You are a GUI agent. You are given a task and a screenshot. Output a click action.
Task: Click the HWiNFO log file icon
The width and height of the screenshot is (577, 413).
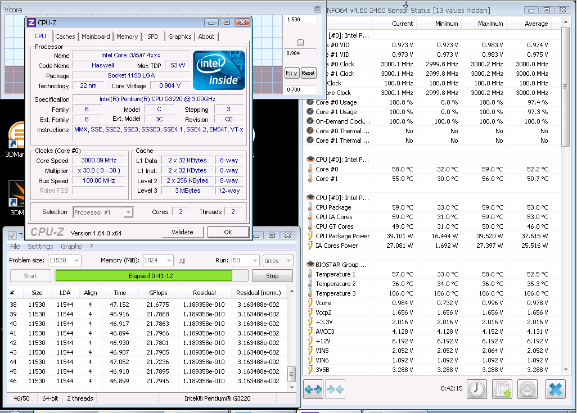502,389
